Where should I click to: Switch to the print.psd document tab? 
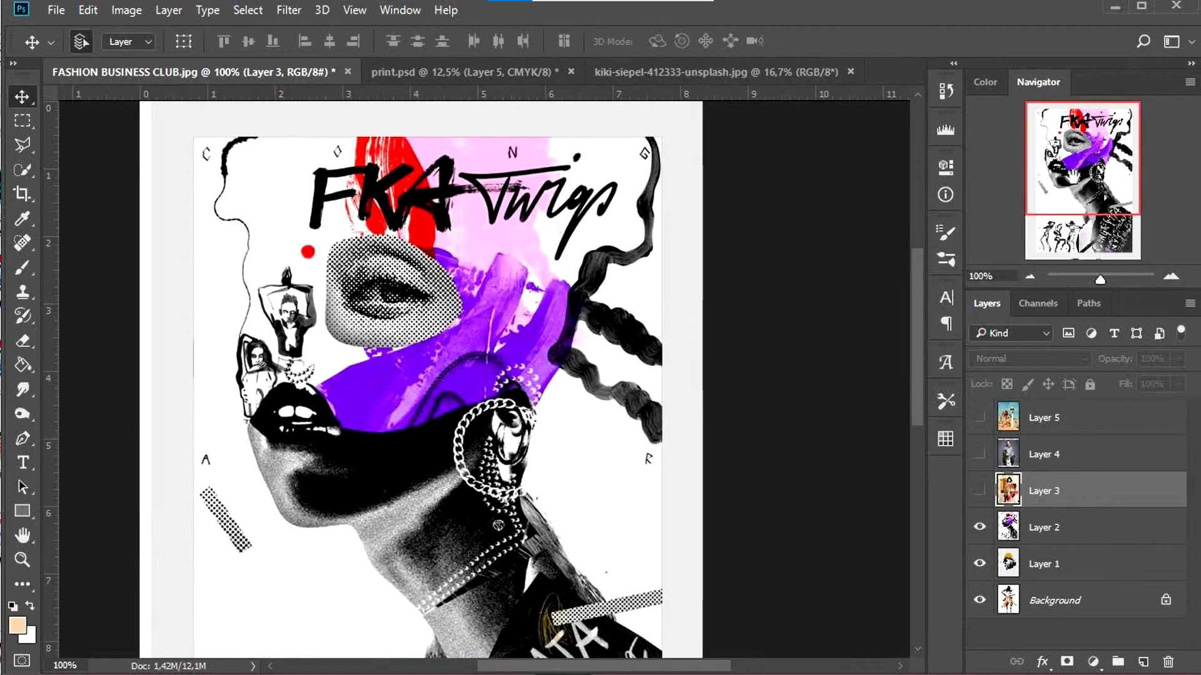465,72
